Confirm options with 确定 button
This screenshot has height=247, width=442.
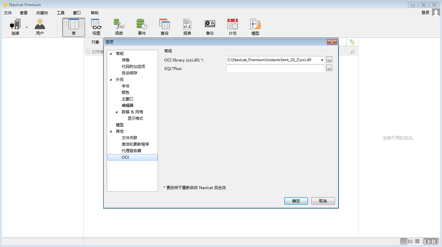coord(296,201)
